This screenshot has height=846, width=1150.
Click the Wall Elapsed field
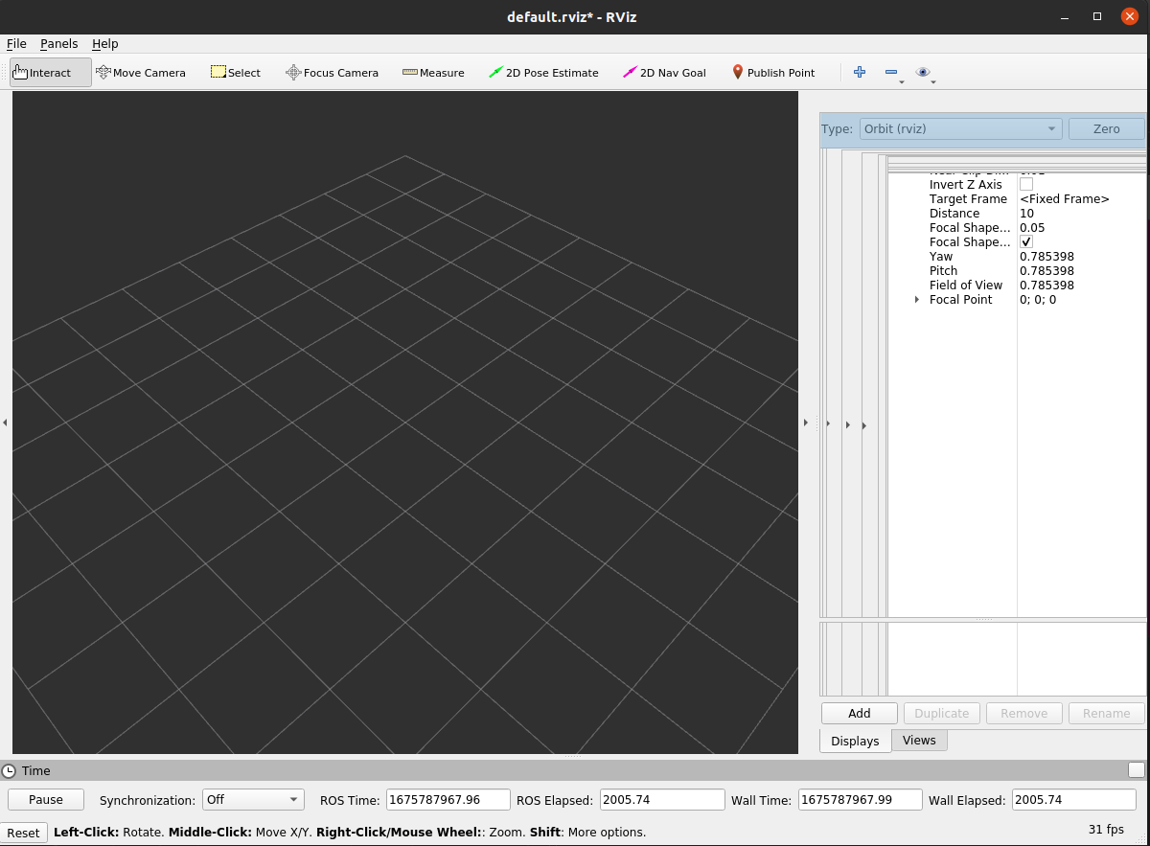1074,800
